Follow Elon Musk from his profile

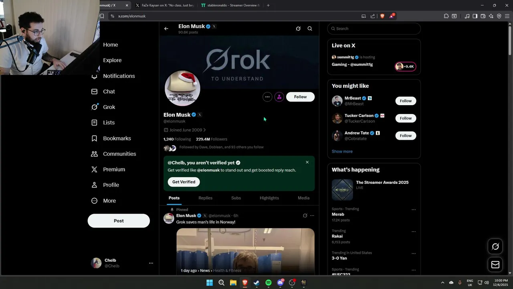pyautogui.click(x=300, y=97)
